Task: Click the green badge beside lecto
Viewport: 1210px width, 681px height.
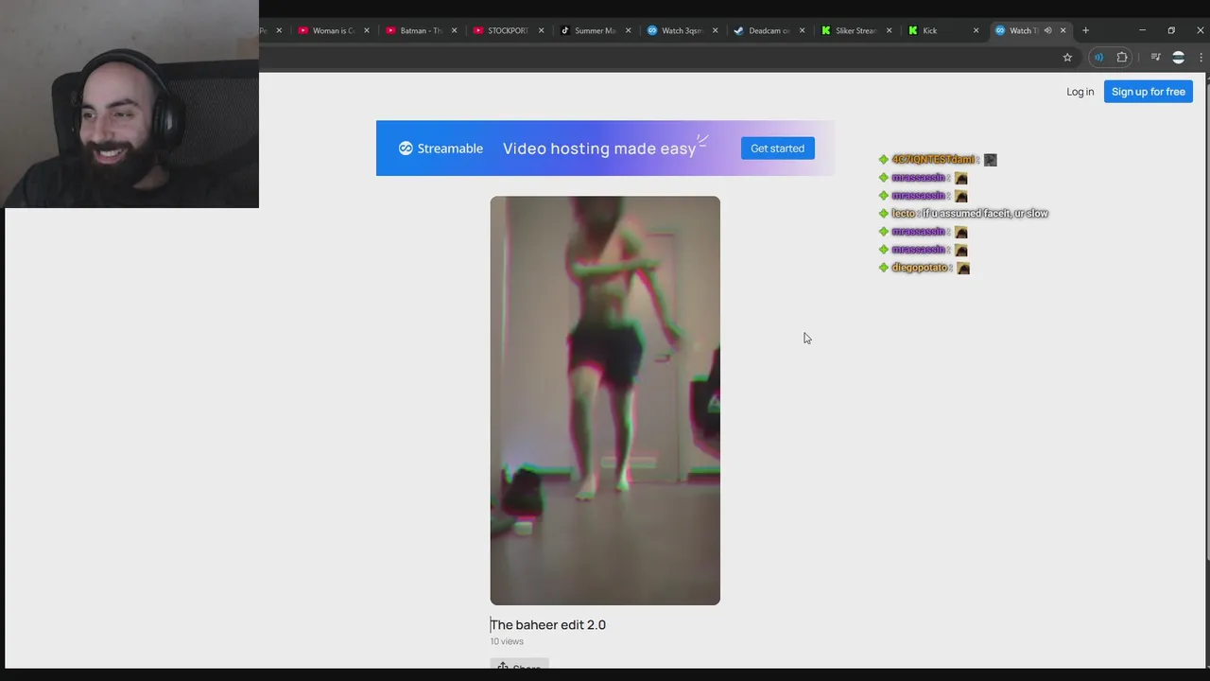Action: [884, 214]
